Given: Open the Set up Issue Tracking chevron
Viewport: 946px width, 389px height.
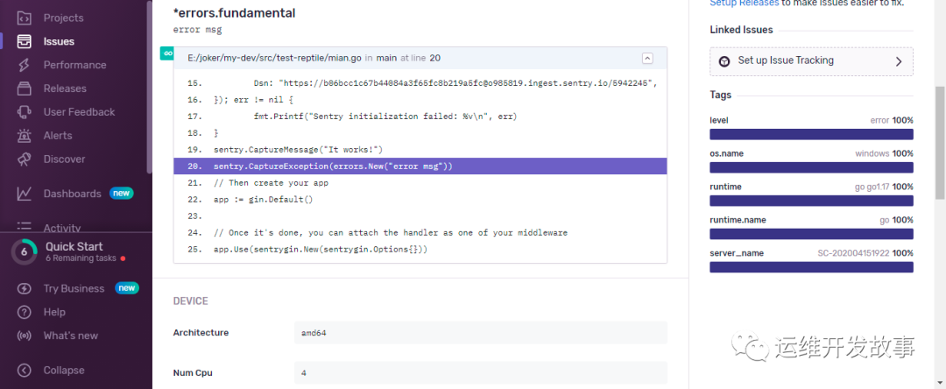Looking at the screenshot, I should [898, 61].
